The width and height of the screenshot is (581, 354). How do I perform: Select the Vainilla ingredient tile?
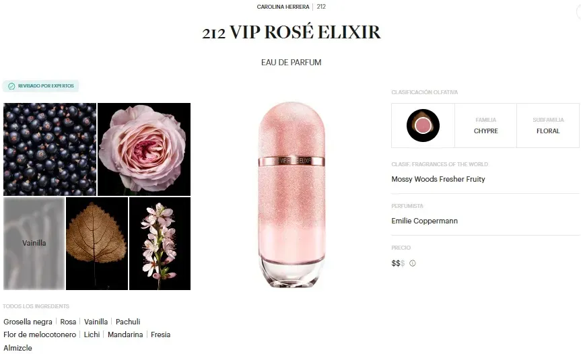[x=34, y=243]
